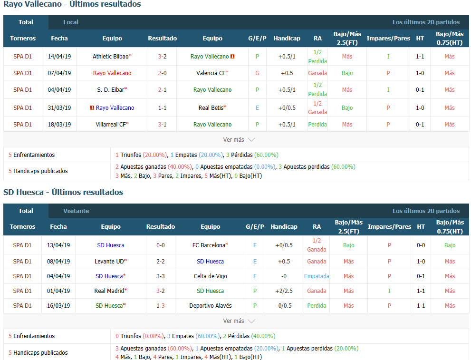The image size is (471, 360).
Task: Click the 1-1 result against Real Betis
Action: 162,108
